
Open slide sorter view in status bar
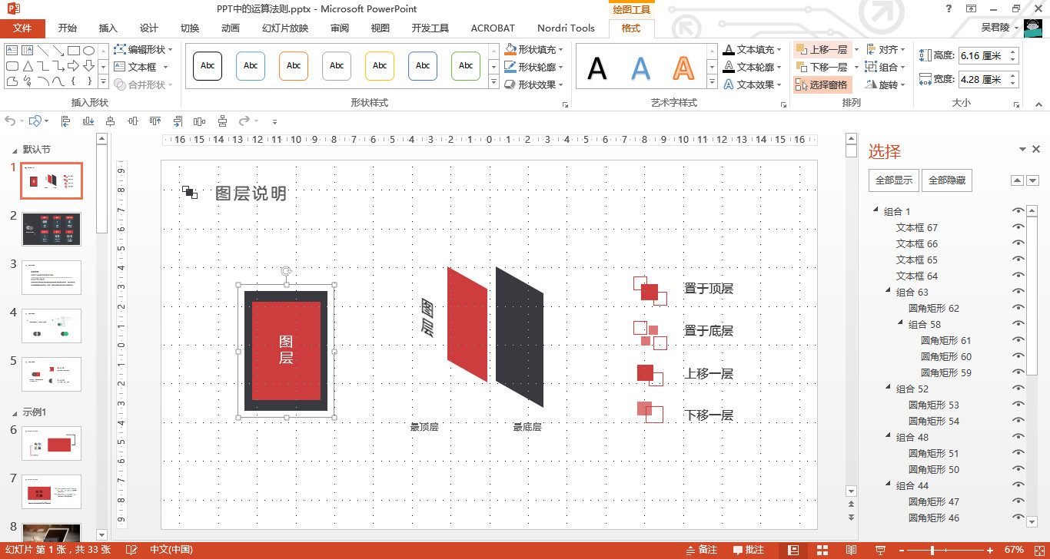click(x=822, y=550)
